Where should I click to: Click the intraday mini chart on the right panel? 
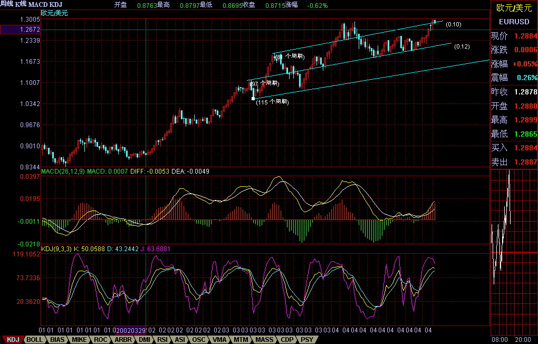coord(514,252)
